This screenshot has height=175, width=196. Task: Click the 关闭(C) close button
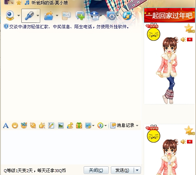(x=96, y=170)
